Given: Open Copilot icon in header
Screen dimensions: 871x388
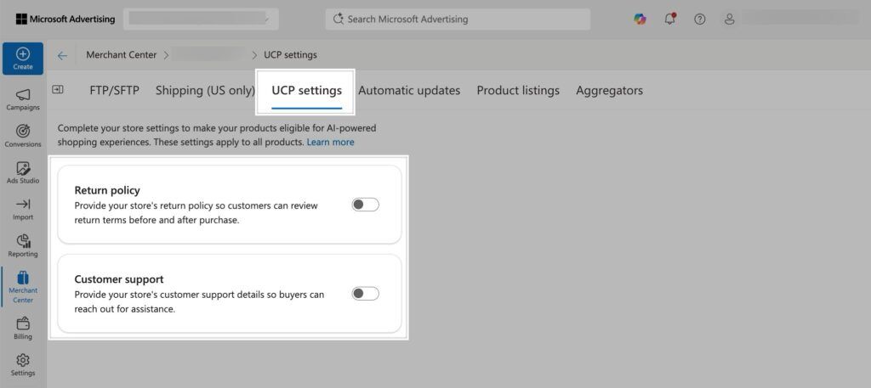Looking at the screenshot, I should pos(640,19).
